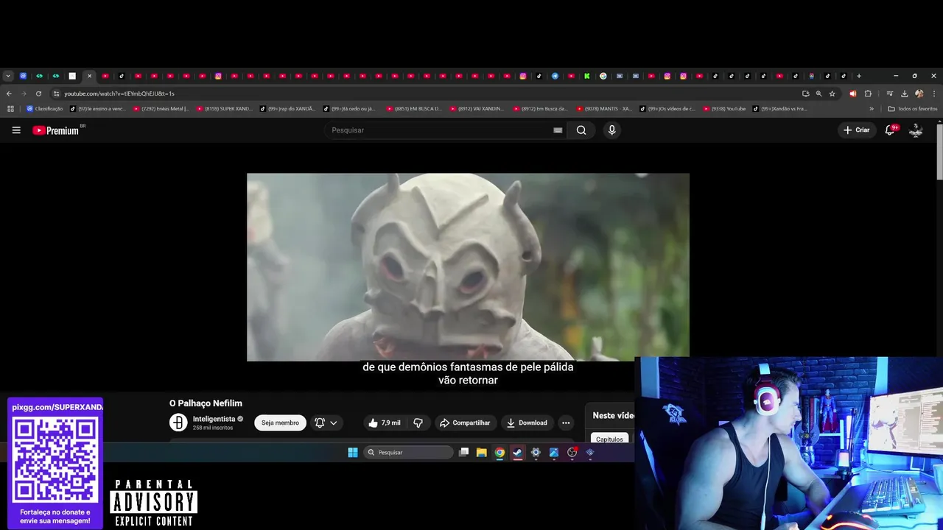The width and height of the screenshot is (943, 530).
Task: Open the MANTIS - XA bookmark
Action: click(x=605, y=109)
